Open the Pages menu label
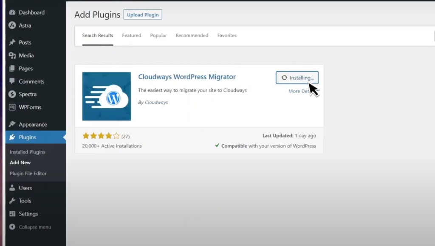 click(x=26, y=68)
